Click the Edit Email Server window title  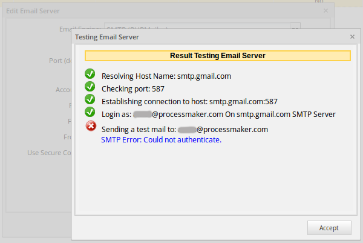pos(36,11)
